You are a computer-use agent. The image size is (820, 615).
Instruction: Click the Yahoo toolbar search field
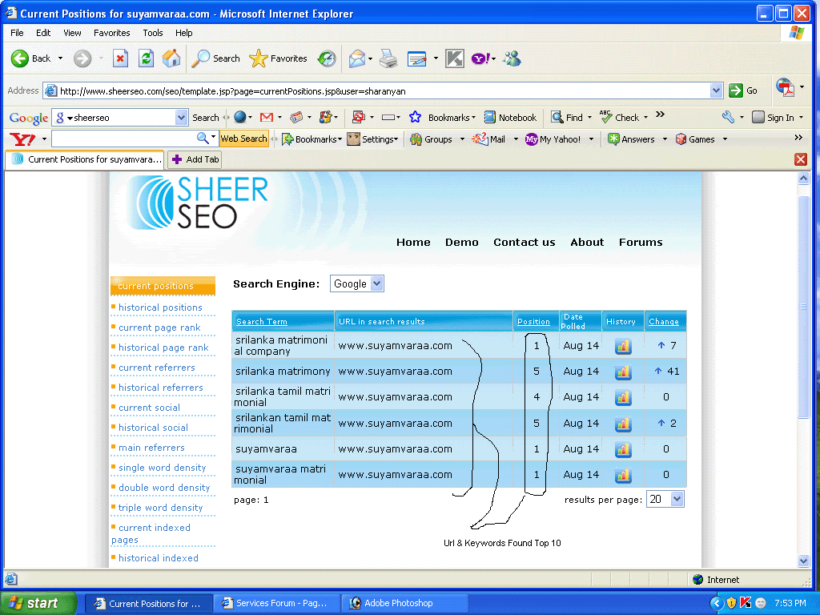[x=124, y=139]
